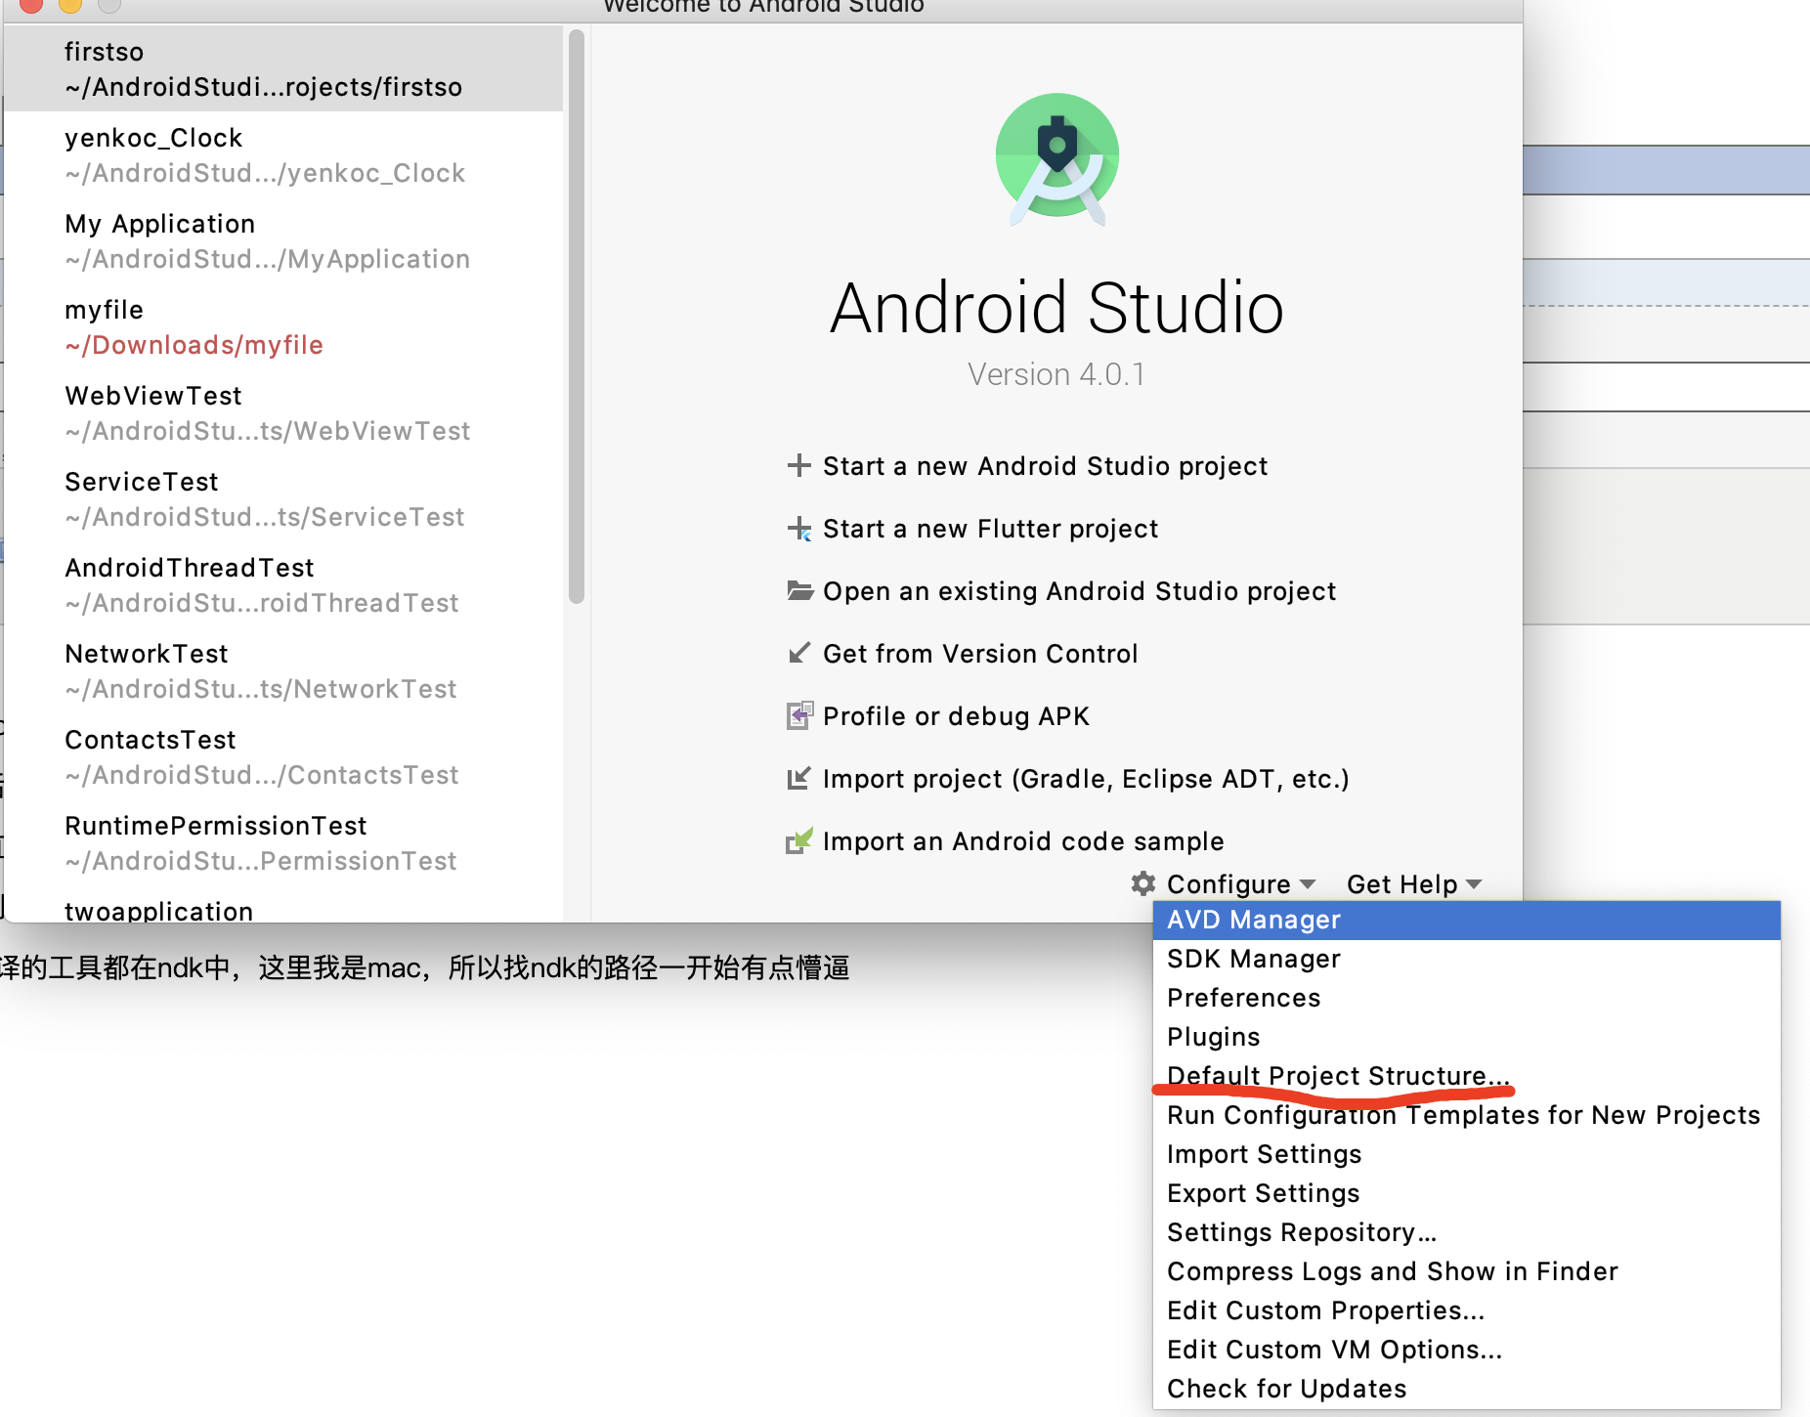Image resolution: width=1810 pixels, height=1417 pixels.
Task: Click the recent projects list scrollbar
Action: [x=577, y=316]
